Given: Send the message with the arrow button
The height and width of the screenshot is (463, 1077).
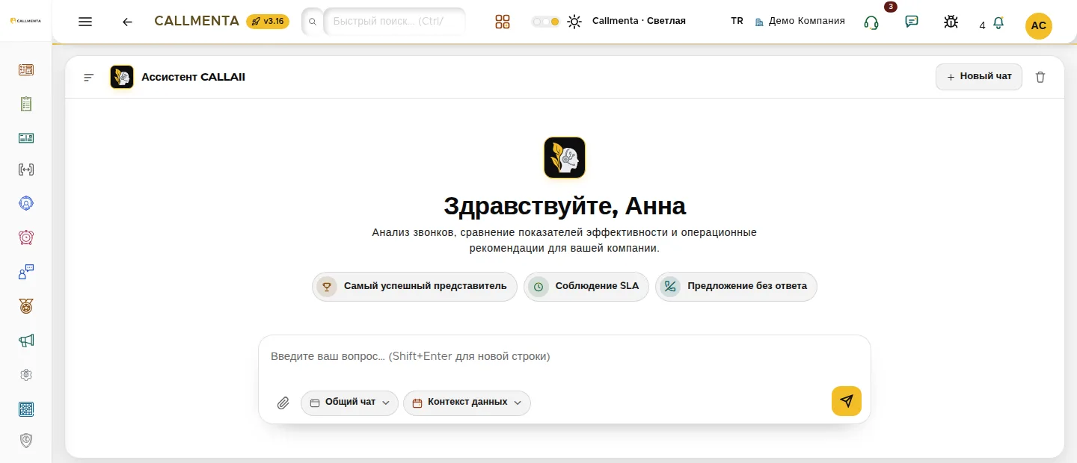Looking at the screenshot, I should [x=847, y=401].
